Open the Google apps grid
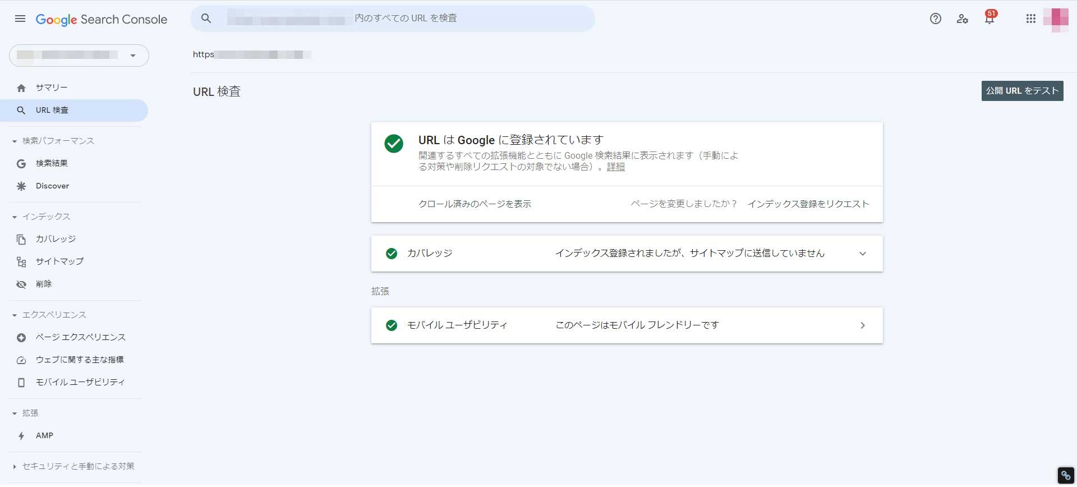1077x487 pixels. (x=1031, y=19)
